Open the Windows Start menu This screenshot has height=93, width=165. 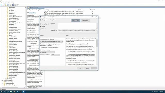tap(2, 92)
